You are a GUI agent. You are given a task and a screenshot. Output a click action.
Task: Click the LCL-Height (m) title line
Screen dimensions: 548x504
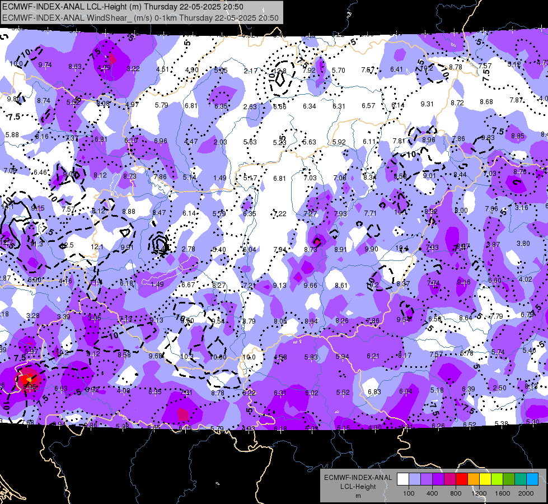coord(123,7)
